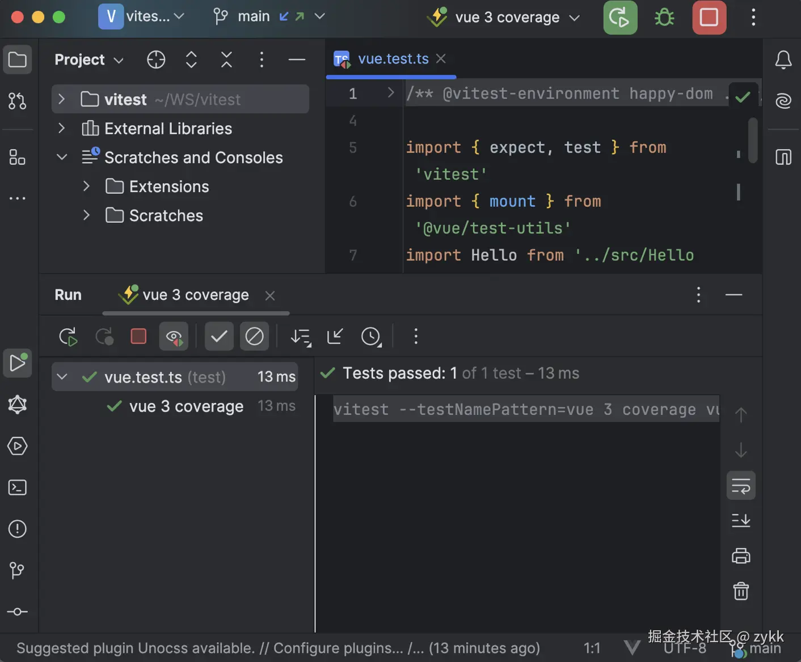Stop the running configuration in top toolbar
Viewport: 801px width, 662px height.
click(709, 18)
